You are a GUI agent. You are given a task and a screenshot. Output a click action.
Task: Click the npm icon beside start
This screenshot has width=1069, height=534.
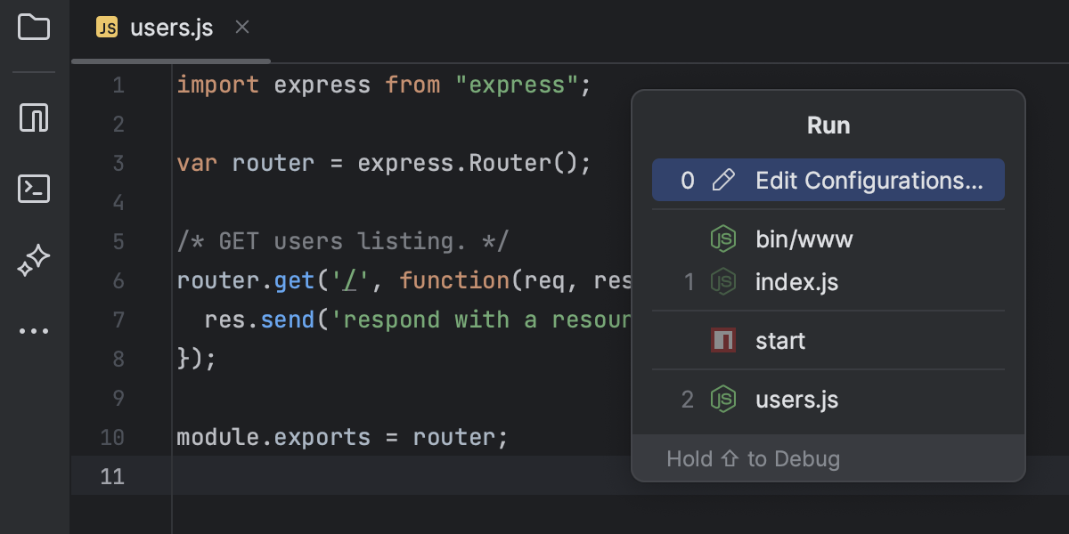point(724,340)
